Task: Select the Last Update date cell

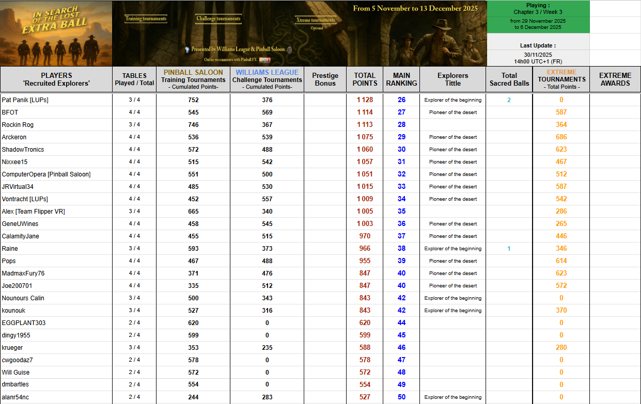Action: point(538,54)
